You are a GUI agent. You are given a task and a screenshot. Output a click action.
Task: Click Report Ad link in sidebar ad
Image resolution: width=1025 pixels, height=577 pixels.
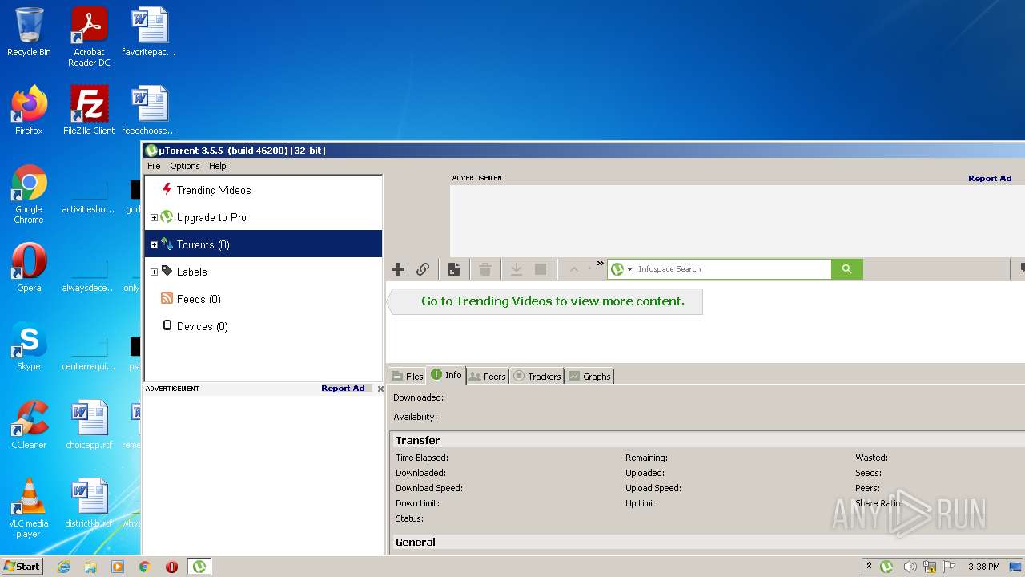pyautogui.click(x=343, y=388)
